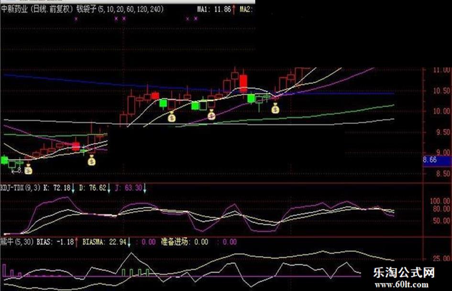This screenshot has width=452, height=291.
Task: Click the money bag under the lower-left candle group
Action: pos(92,161)
